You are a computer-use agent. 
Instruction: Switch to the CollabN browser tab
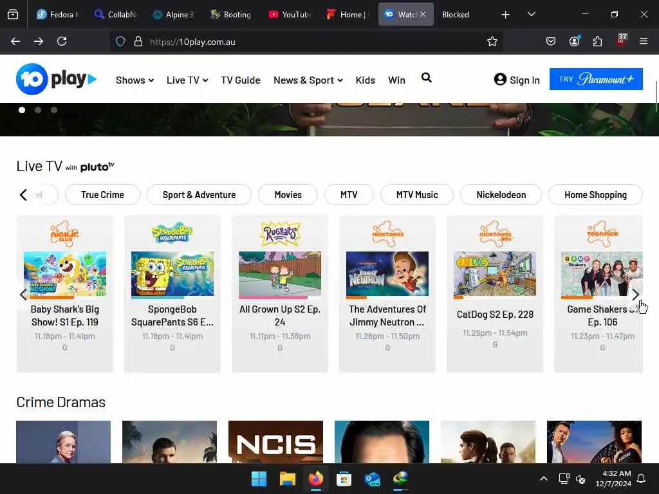116,15
